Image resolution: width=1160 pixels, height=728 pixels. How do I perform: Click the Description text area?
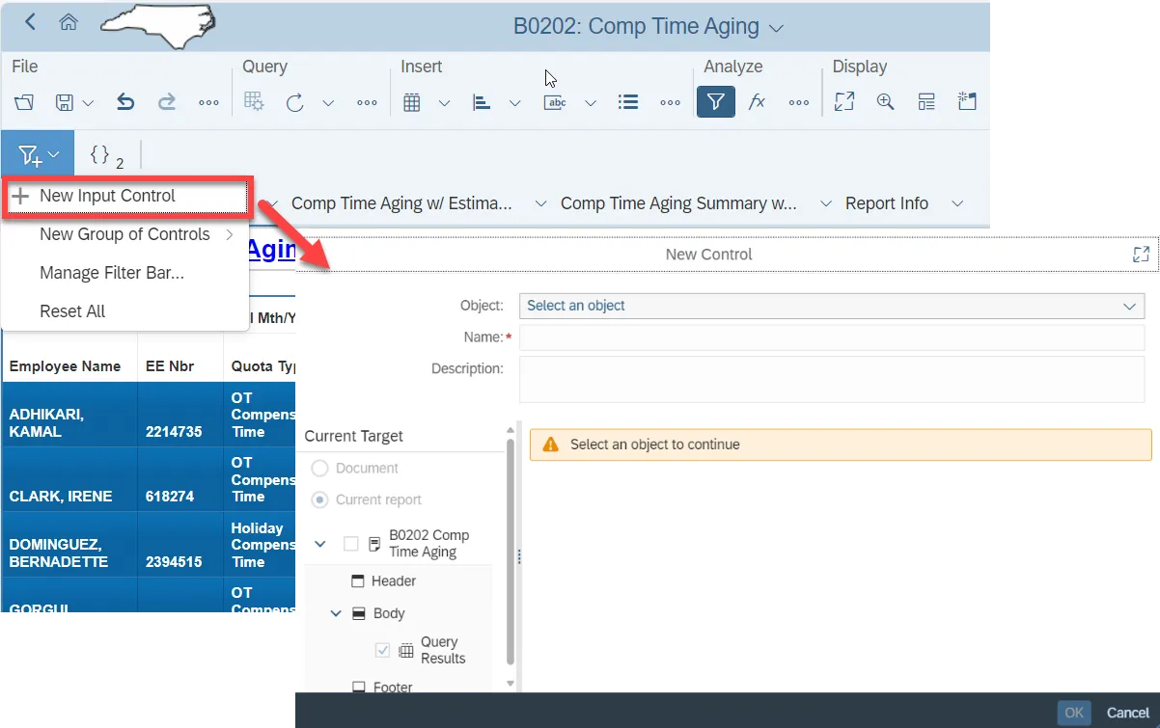pyautogui.click(x=832, y=379)
